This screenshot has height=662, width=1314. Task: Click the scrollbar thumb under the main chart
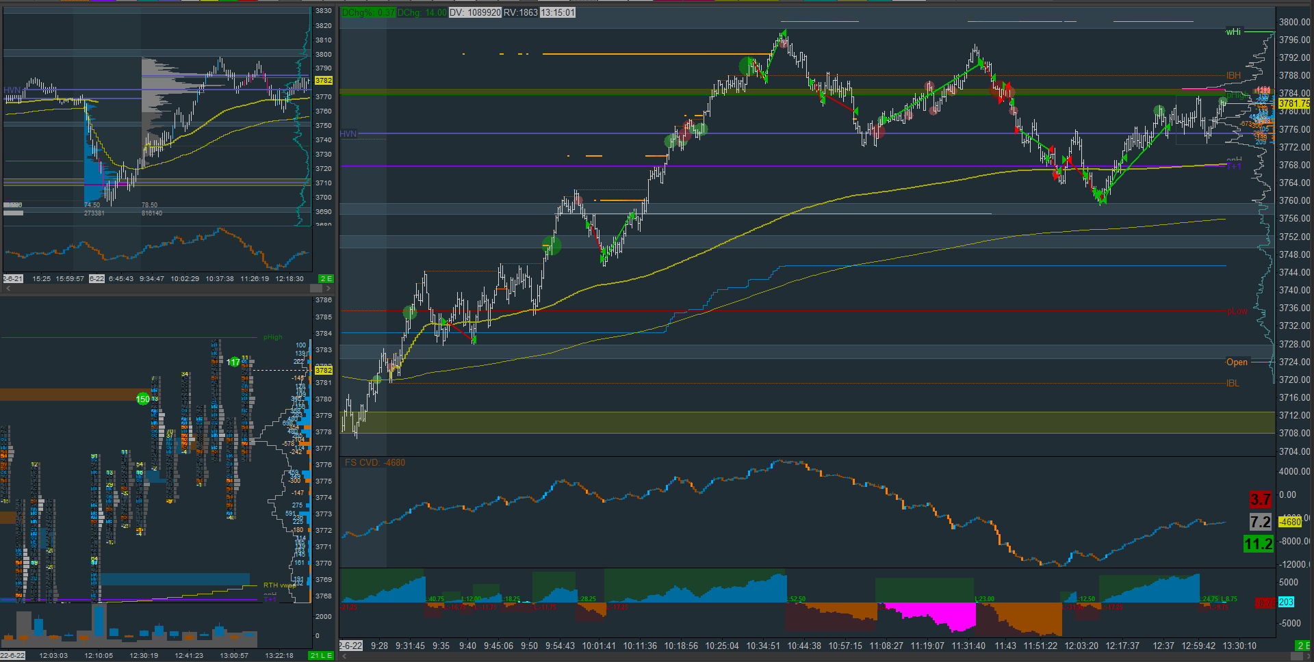point(1296,656)
